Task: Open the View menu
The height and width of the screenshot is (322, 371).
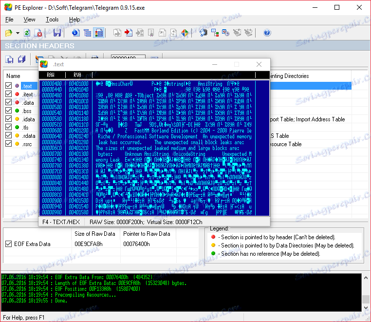Action: pos(29,19)
